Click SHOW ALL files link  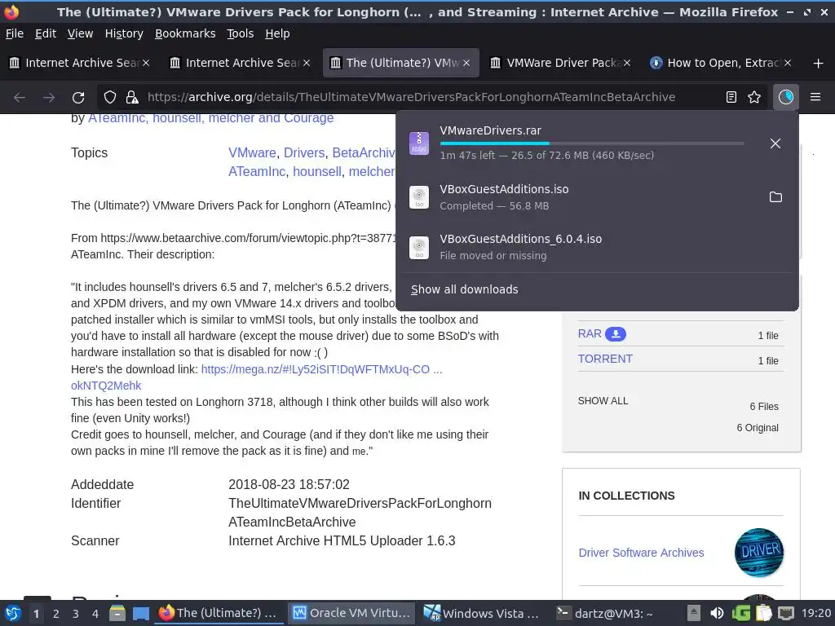point(603,401)
